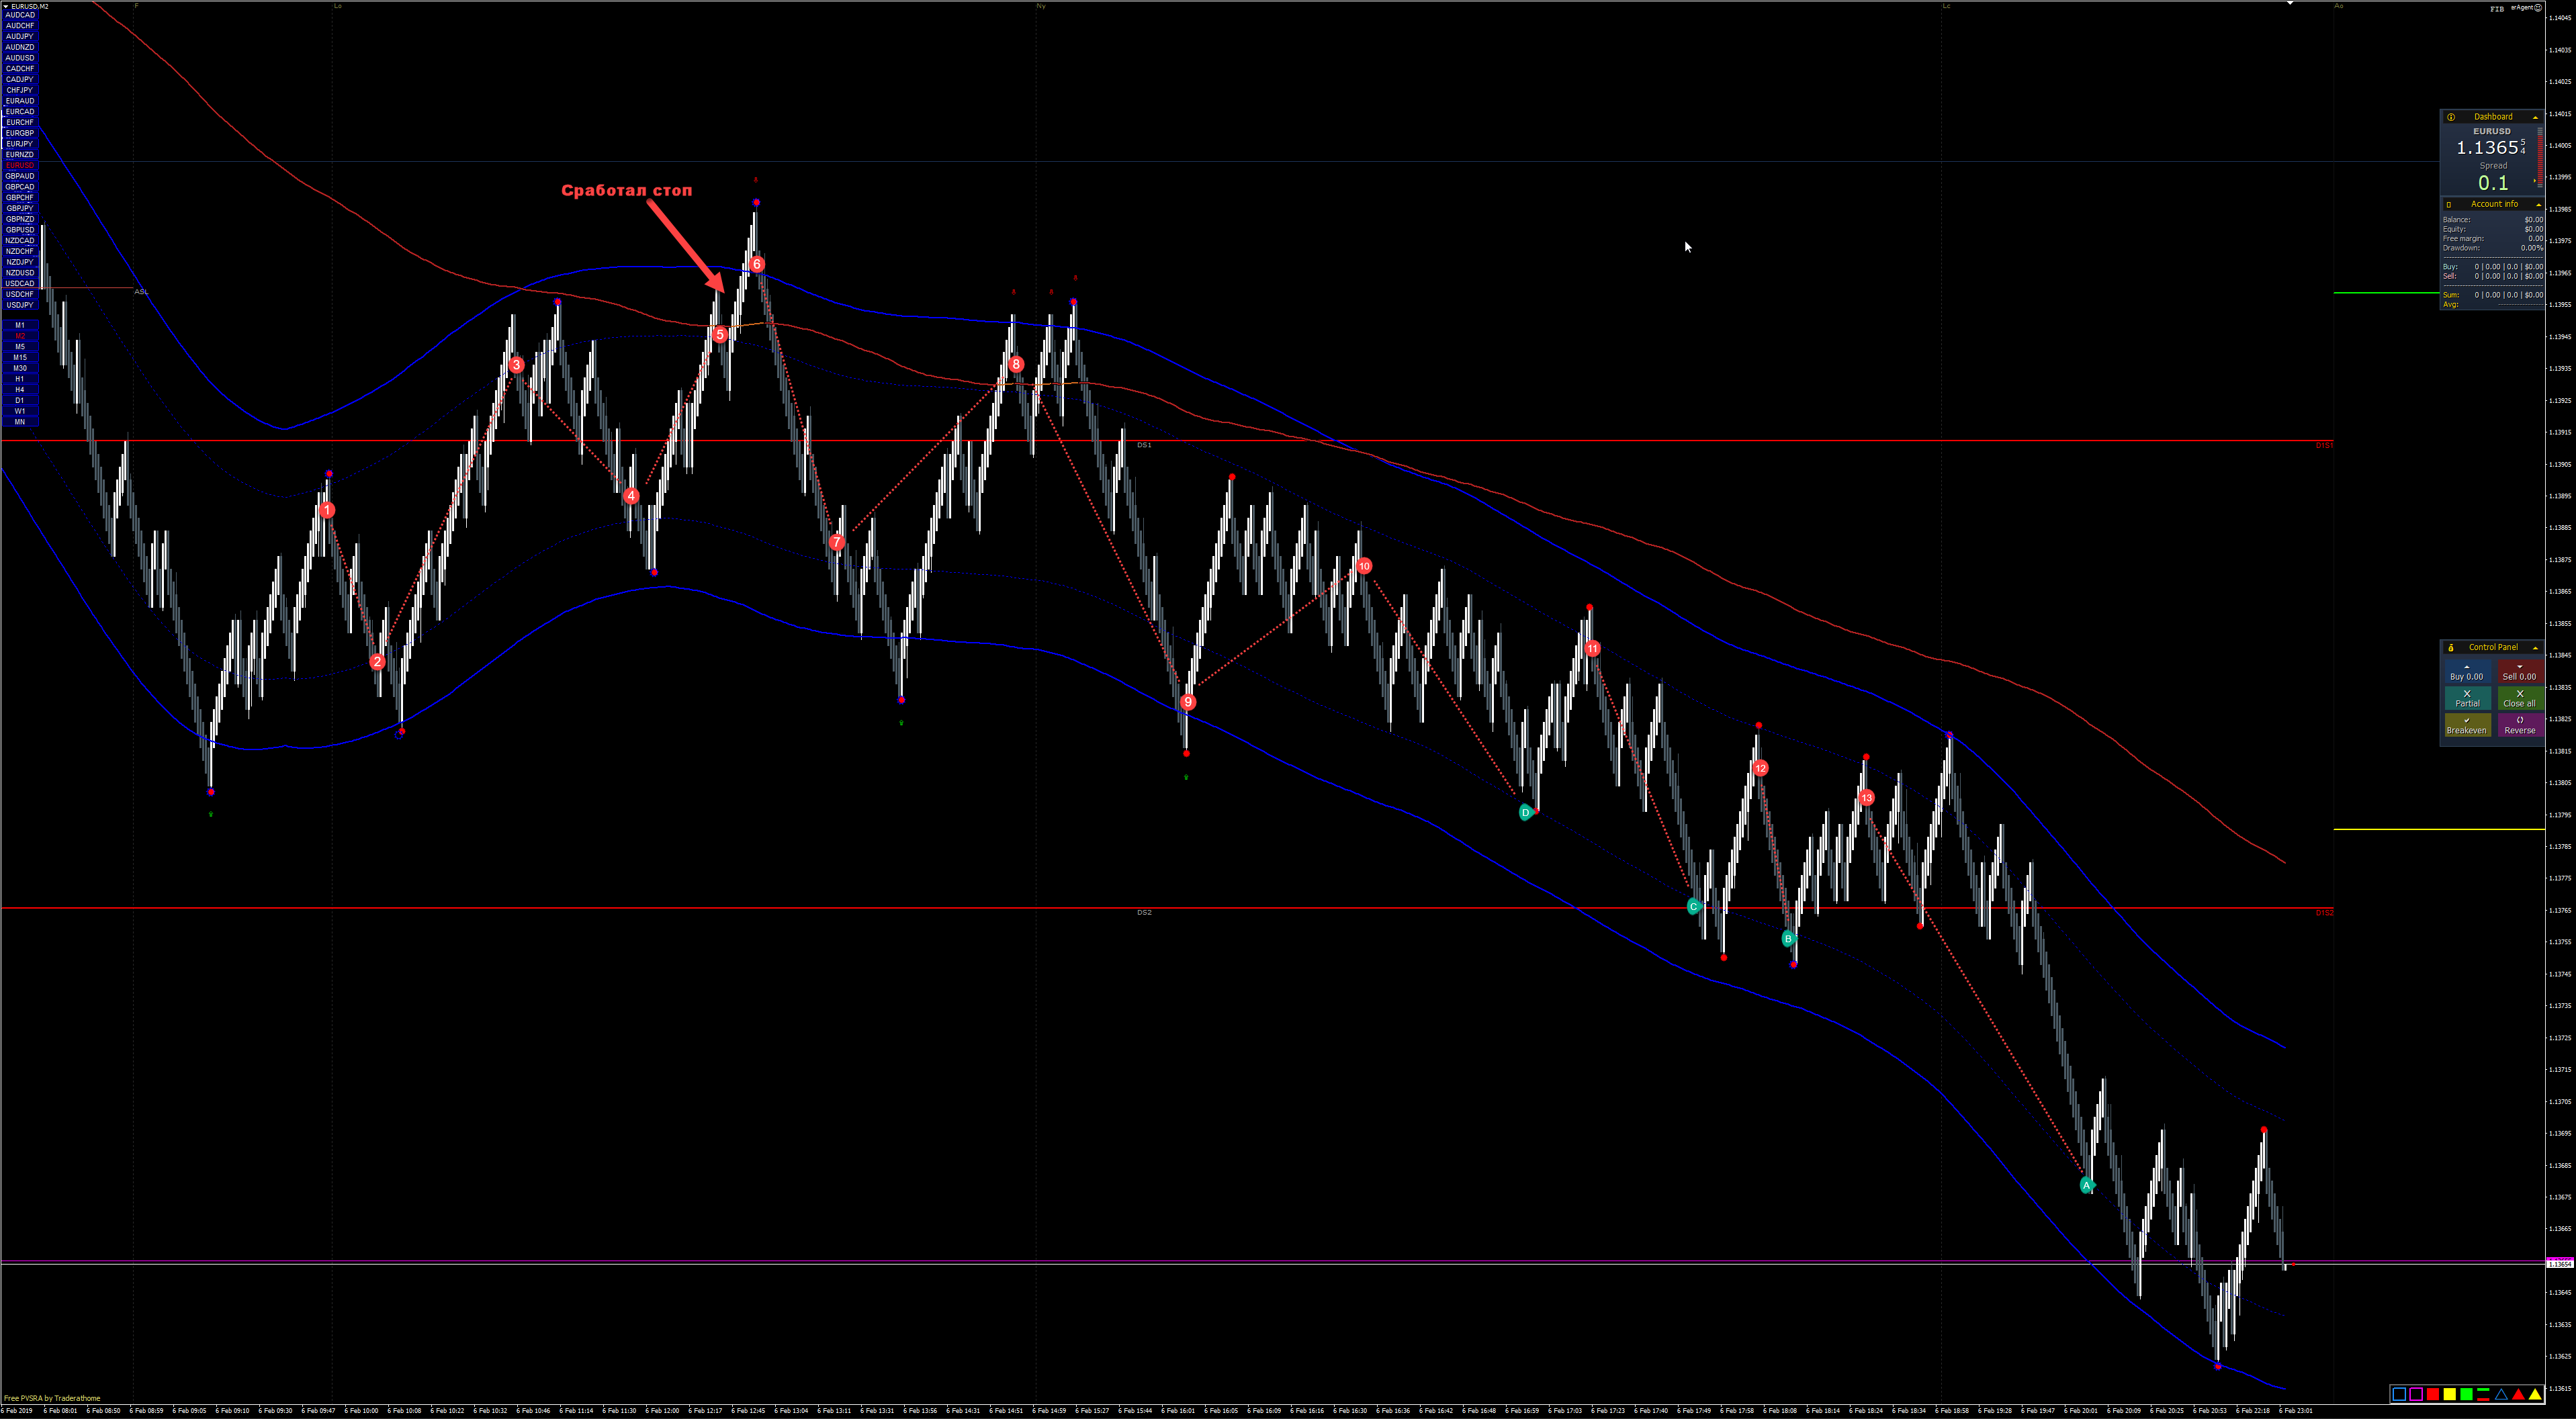The height and width of the screenshot is (1419, 2576).
Task: Switch chart symbol to USDCHF
Action: (20, 294)
